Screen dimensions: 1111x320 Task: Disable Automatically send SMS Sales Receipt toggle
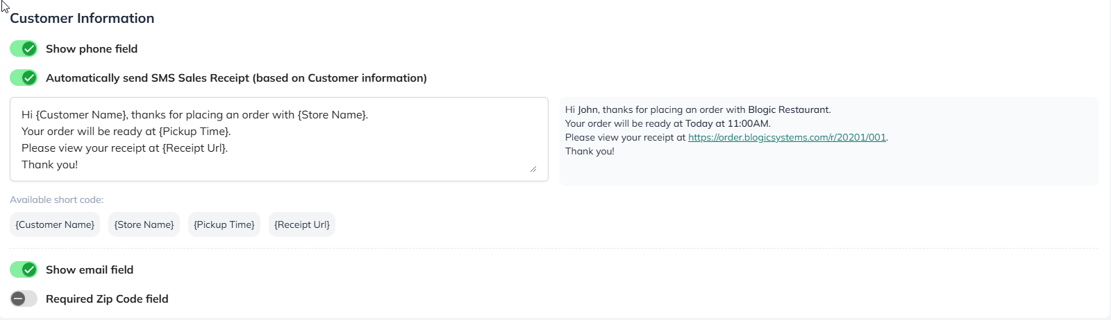point(24,78)
